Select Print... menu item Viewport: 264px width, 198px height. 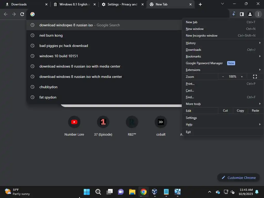(x=223, y=84)
